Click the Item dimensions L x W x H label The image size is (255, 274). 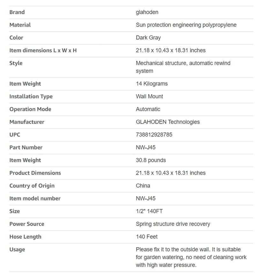43,50
